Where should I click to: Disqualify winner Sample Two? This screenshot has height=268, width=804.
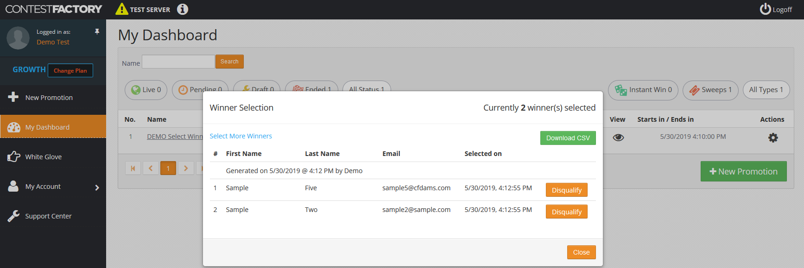coord(566,212)
